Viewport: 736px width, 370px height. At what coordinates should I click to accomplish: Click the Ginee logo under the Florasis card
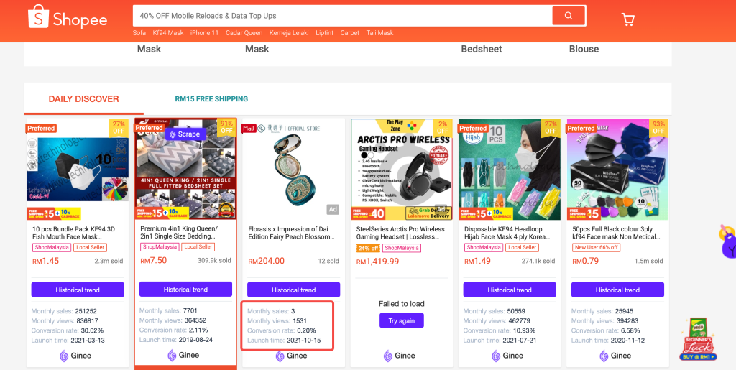[292, 356]
